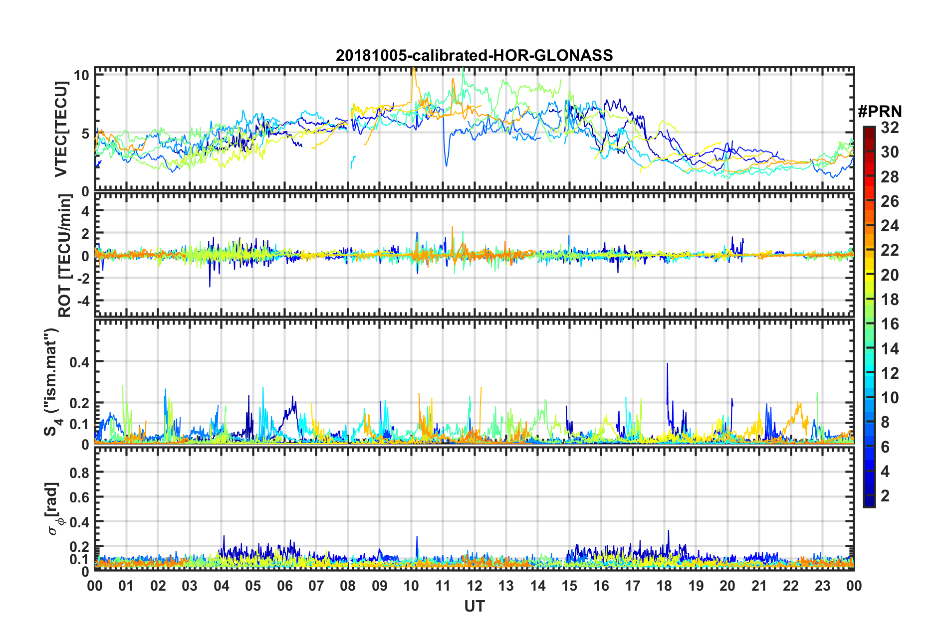Click sigma phi panel y-tick label 0.8
The image size is (949, 634).
(x=79, y=473)
